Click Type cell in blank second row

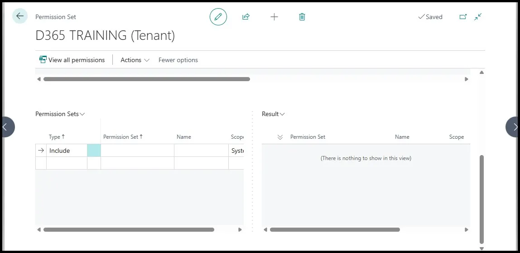tap(67, 163)
